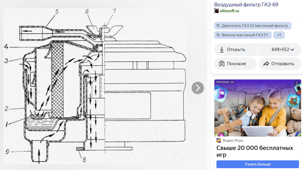Click ad headline Свыше 20 000 бесплатных игр
The width and height of the screenshot is (303, 170).
(x=254, y=151)
